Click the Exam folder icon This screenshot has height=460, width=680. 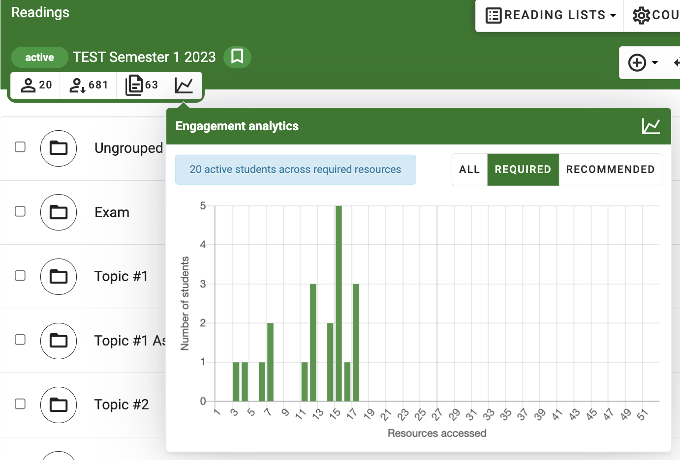[x=59, y=212]
